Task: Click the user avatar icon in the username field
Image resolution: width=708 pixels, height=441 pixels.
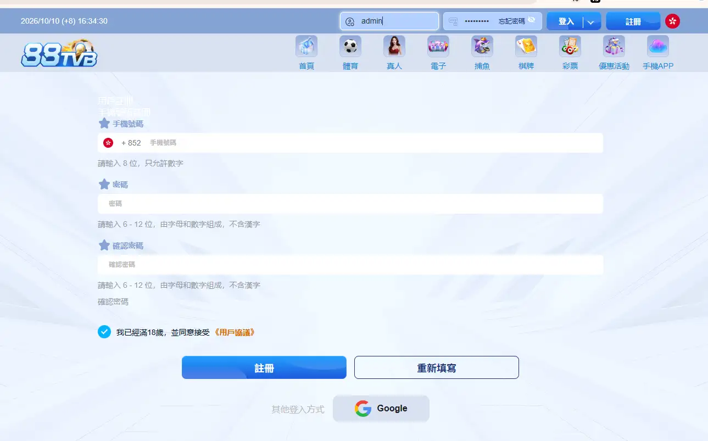Action: (350, 21)
